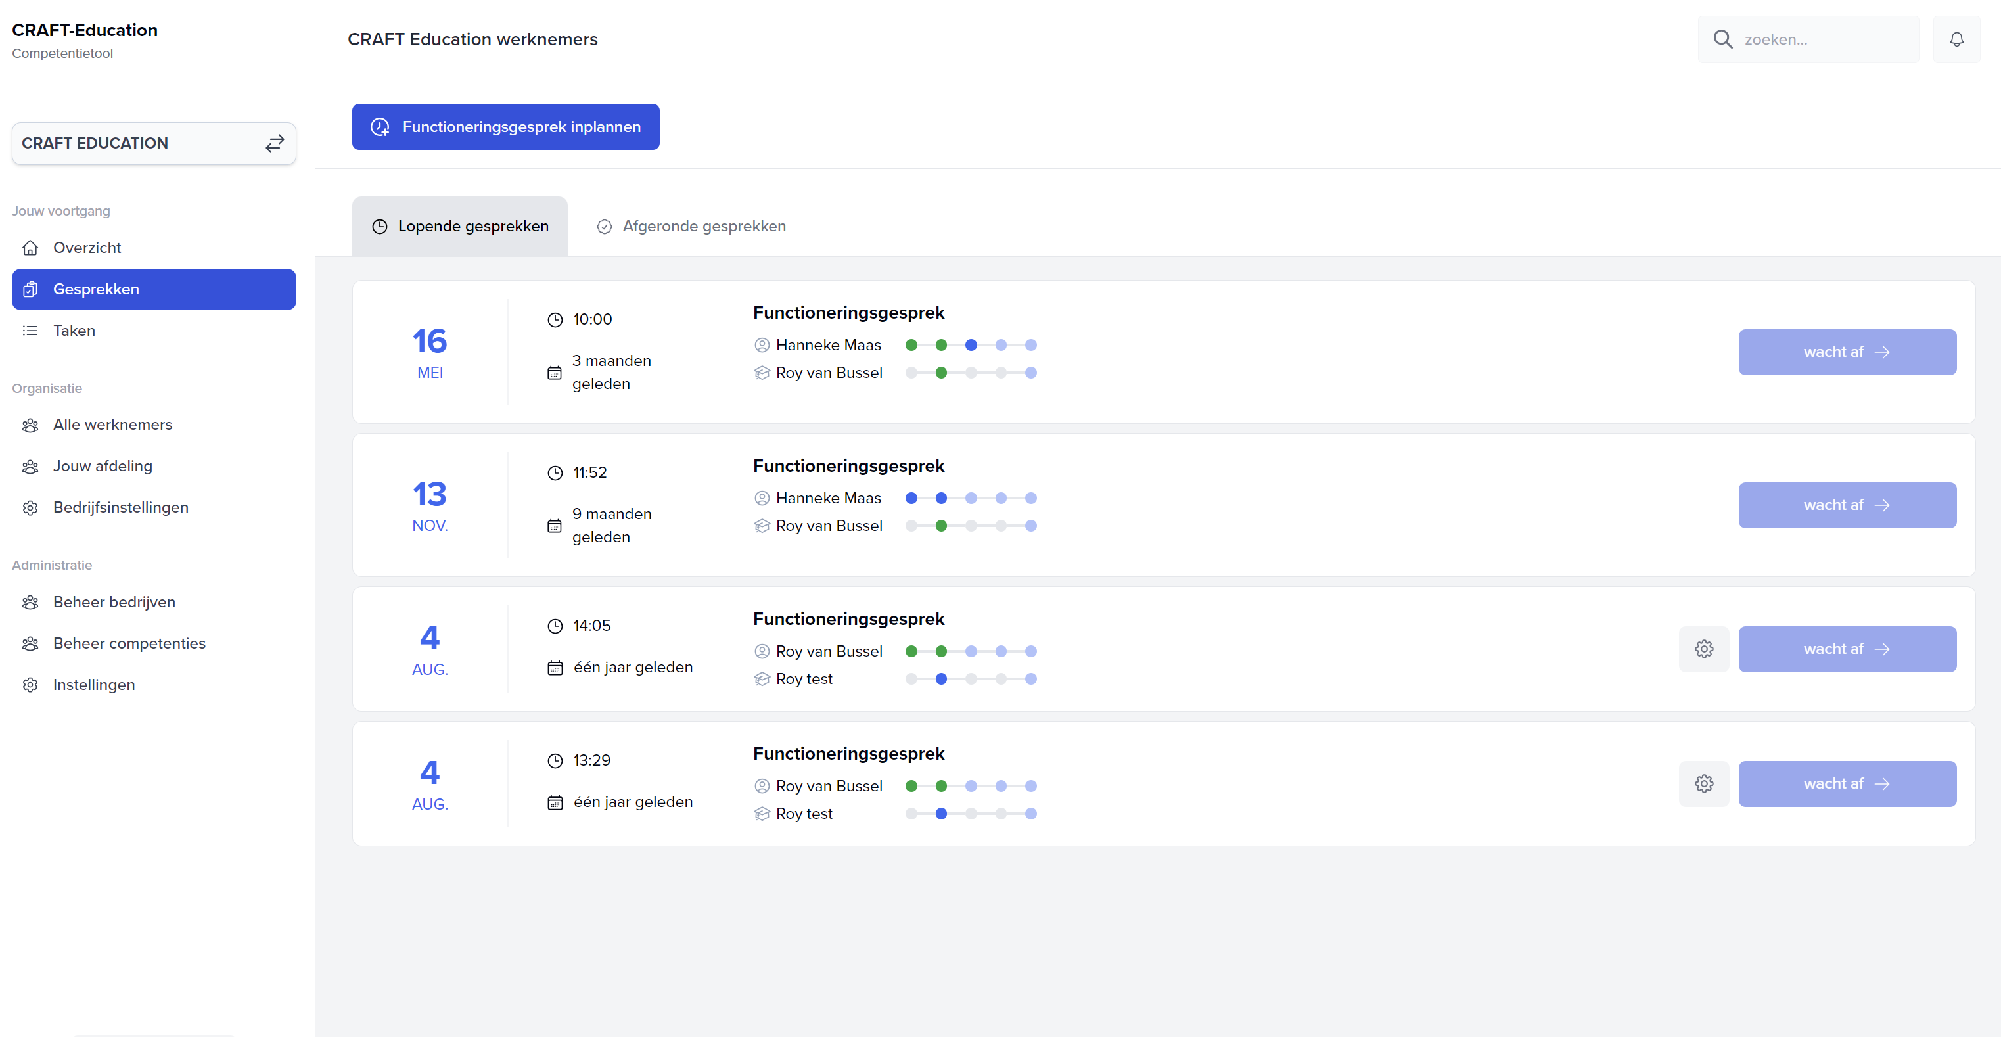2001x1037 pixels.
Task: Click wacht af button for 13 NOV. gesprek
Action: [1847, 505]
